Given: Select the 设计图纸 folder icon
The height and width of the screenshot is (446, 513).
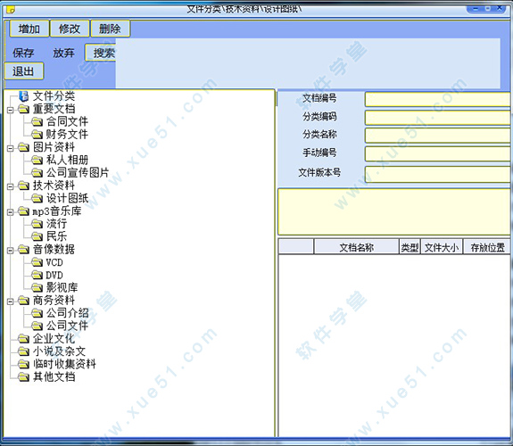Looking at the screenshot, I should (x=37, y=198).
